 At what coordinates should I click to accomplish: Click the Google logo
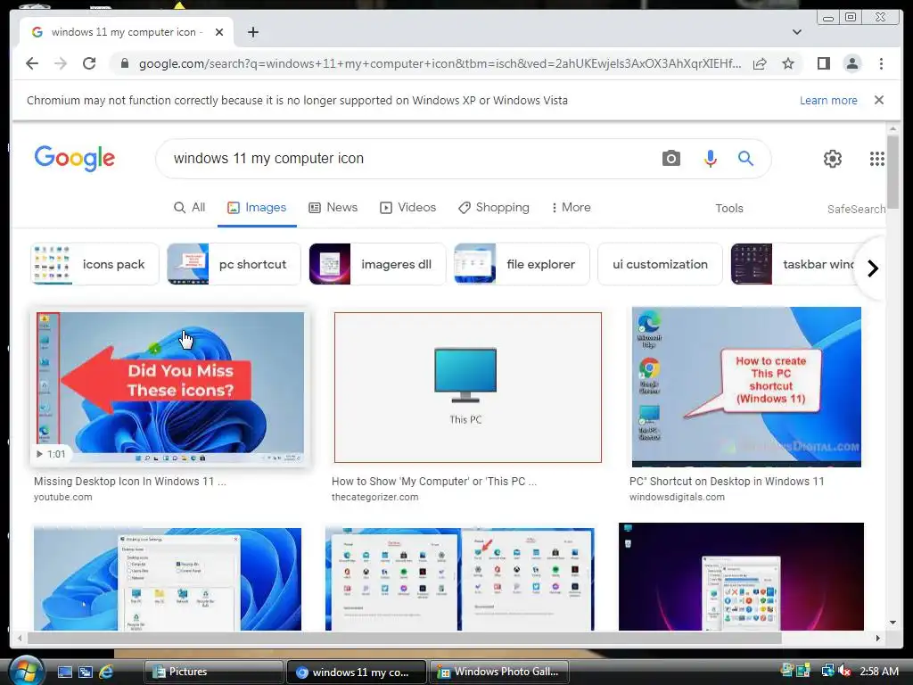point(75,158)
